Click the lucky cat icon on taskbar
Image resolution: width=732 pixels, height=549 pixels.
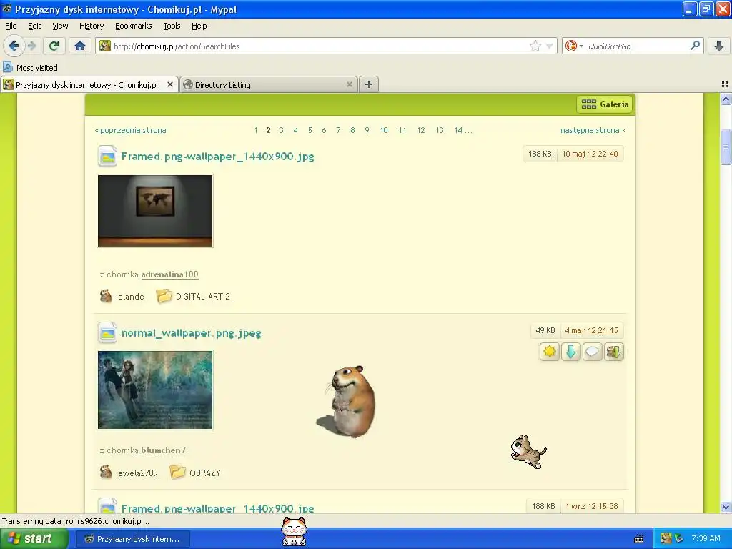pyautogui.click(x=294, y=531)
